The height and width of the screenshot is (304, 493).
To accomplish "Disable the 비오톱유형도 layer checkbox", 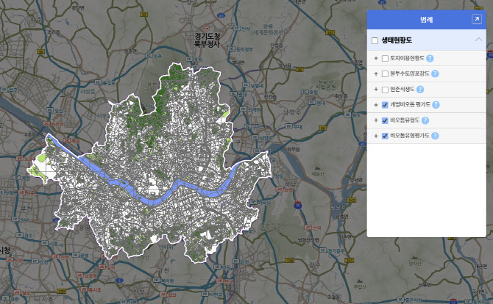I will 385,120.
